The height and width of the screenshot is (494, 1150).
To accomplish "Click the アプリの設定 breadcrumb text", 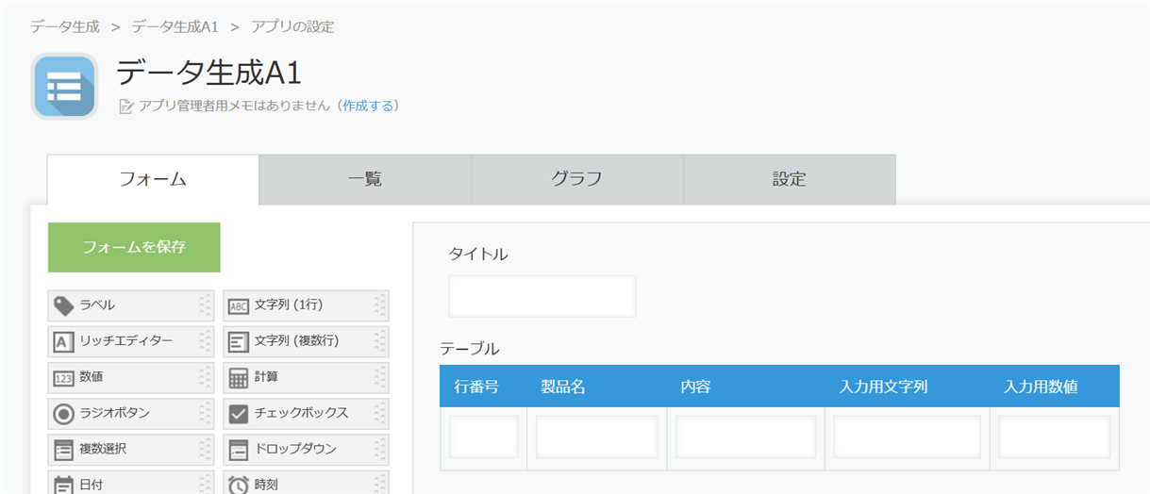I will [x=292, y=26].
